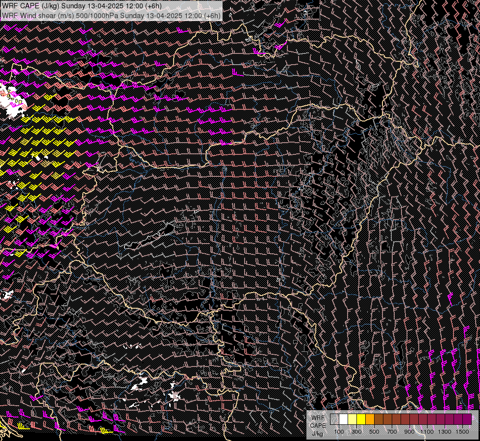
Task: Click the legend value 500
Action: [374, 432]
